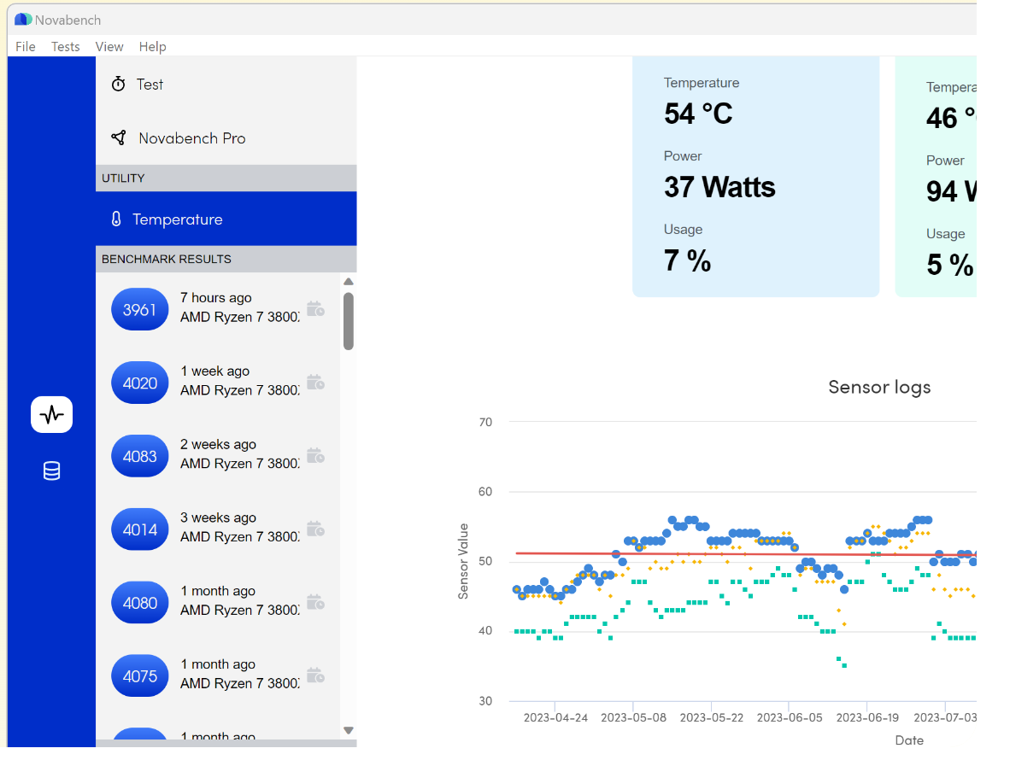Screen dimensions: 1010x760
Task: Open the View menu
Action: coord(109,47)
